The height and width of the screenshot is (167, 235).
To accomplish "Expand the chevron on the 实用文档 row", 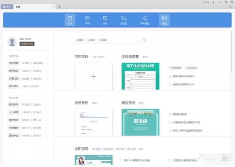I will tap(47, 79).
